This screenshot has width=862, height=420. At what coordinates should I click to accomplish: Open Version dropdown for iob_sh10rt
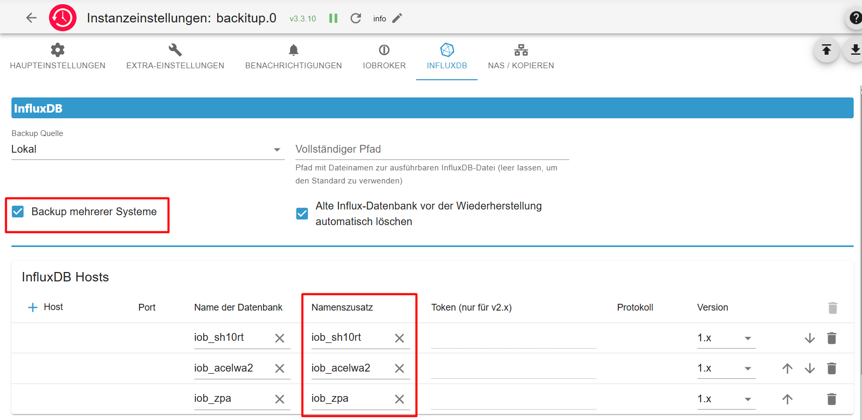pos(726,338)
